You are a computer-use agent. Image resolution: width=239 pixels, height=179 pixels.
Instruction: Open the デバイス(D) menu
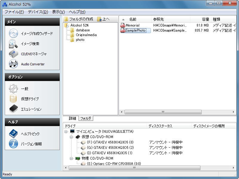pos(38,12)
